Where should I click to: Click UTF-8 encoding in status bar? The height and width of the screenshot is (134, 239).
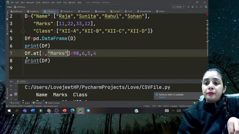166,106
